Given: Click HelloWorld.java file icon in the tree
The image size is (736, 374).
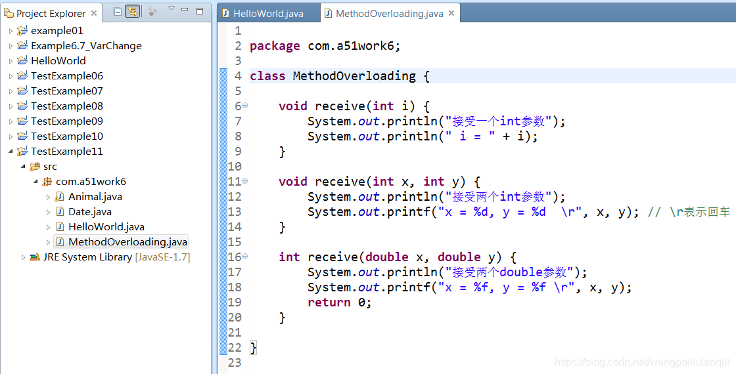Looking at the screenshot, I should pos(60,226).
